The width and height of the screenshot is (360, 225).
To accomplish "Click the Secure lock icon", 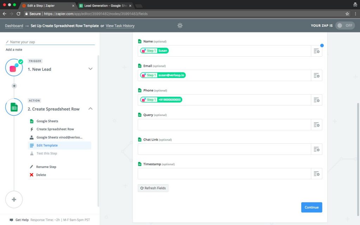I will [x=27, y=14].
